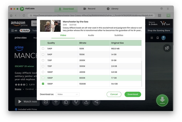Select the 1080P 8000K checkbox
182x122 pixels.
(x=43, y=78)
